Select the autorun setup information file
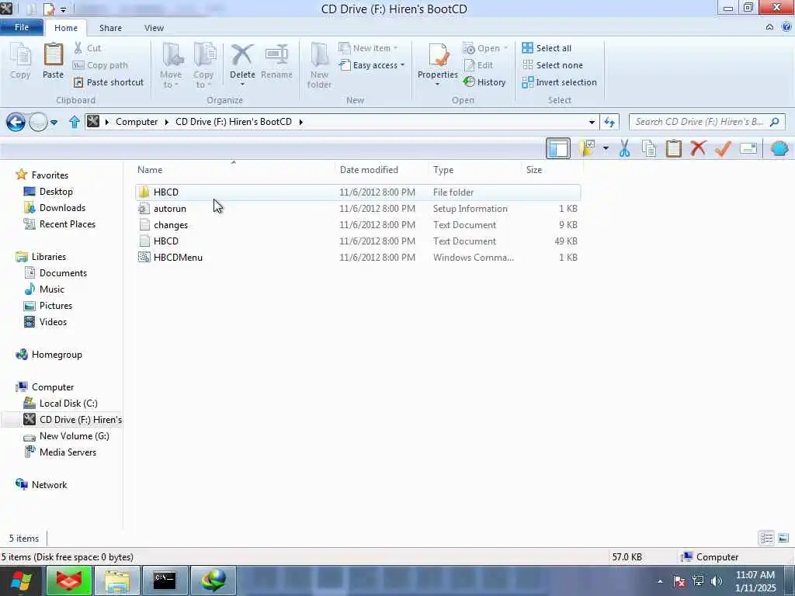 (x=358, y=208)
